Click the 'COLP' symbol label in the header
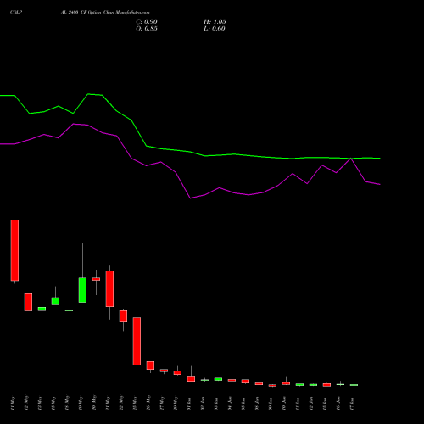This screenshot has width=424, height=424. 16,13
